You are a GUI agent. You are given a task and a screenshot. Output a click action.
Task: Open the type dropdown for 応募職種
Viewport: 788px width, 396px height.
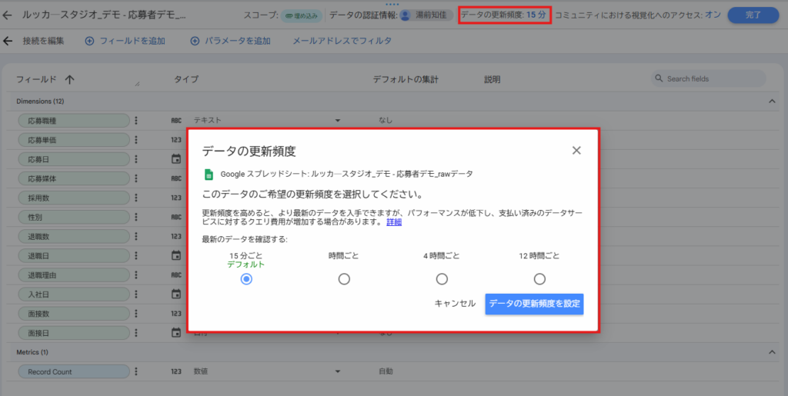click(337, 121)
